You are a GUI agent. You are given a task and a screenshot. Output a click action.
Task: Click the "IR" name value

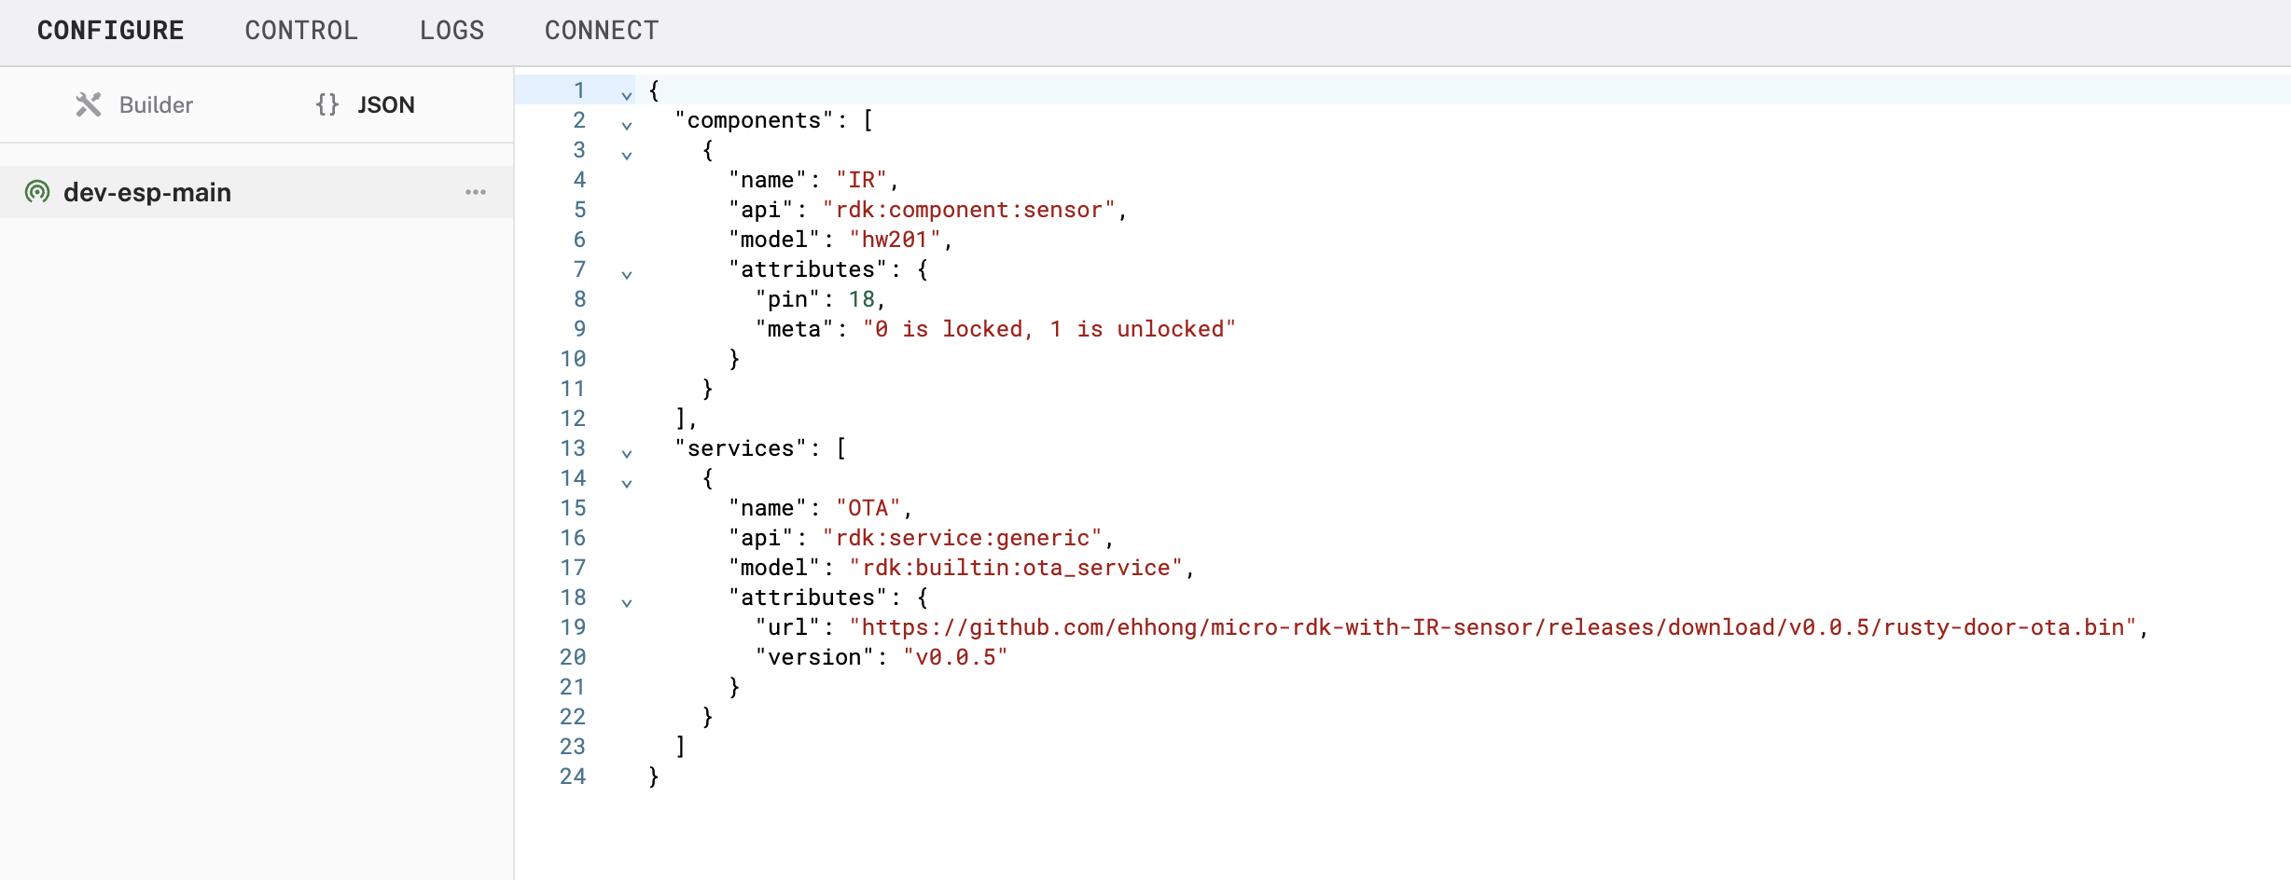point(861,180)
